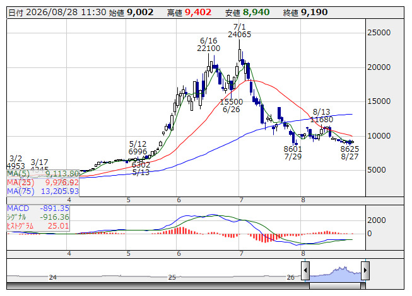The image size is (412, 296).
Task: Click the right handle of the range navigator
Action: tap(365, 270)
